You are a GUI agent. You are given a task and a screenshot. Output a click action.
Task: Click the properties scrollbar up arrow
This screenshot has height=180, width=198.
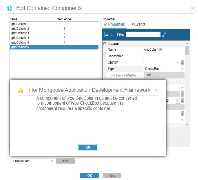[x=187, y=44]
